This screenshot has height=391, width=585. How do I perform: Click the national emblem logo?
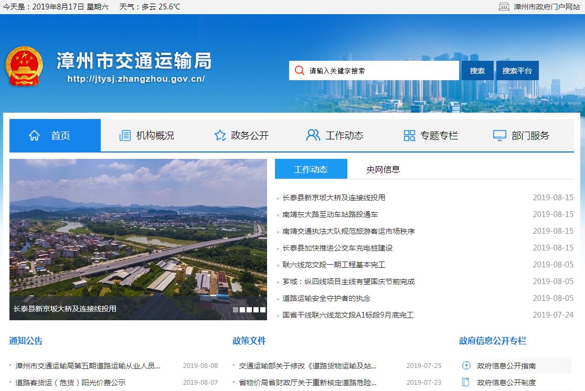[x=24, y=67]
